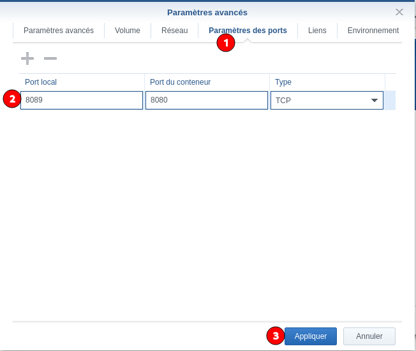
Task: Select the Paramètres des ports tab
Action: [248, 31]
